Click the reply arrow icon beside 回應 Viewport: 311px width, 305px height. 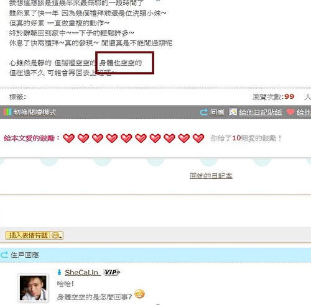pos(203,112)
